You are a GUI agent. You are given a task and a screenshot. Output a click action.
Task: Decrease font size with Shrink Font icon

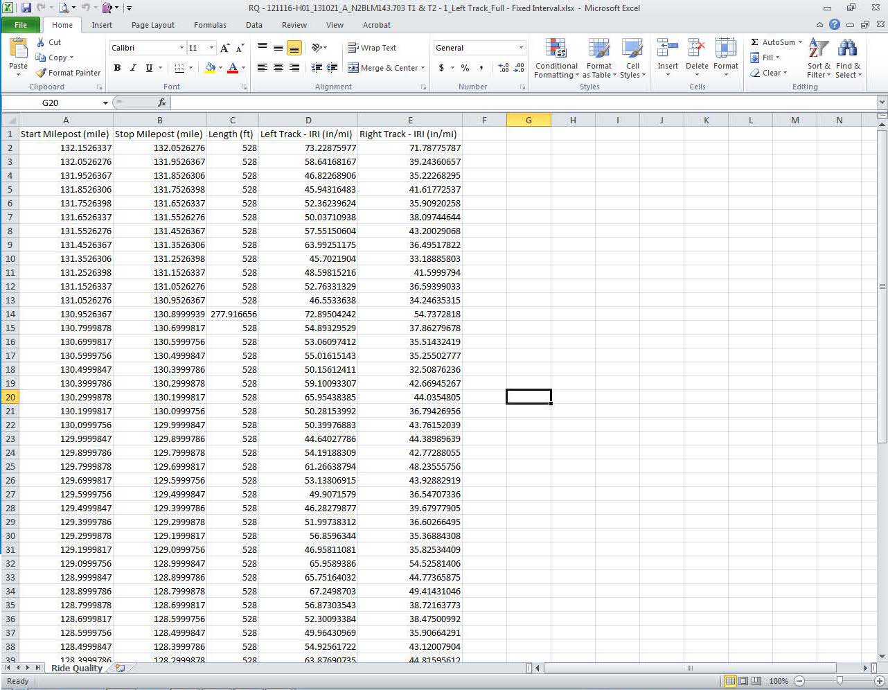tap(240, 48)
